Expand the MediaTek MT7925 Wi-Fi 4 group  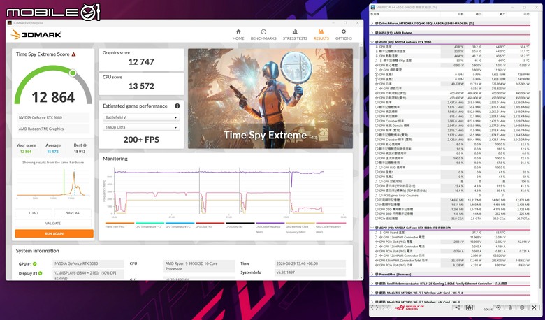coord(372,293)
